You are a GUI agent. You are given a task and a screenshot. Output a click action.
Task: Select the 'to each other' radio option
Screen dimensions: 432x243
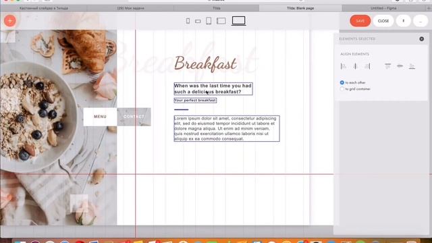(342, 82)
